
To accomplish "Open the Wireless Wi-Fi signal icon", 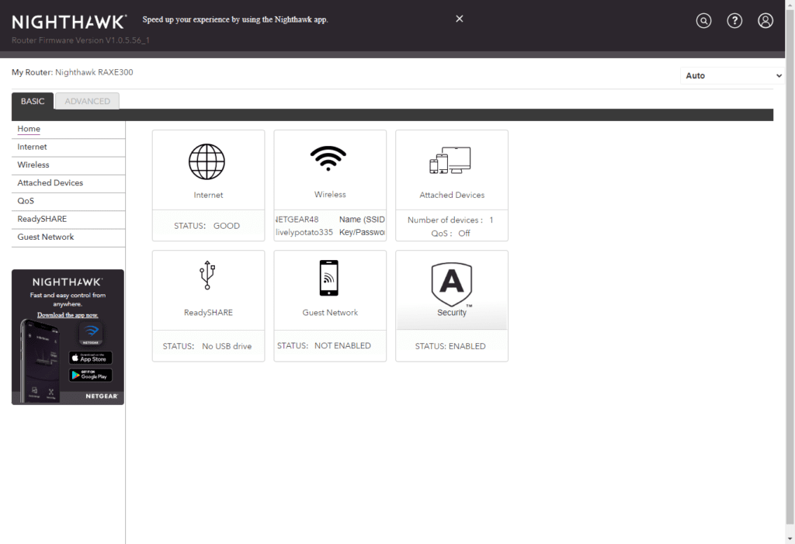I will coord(328,158).
